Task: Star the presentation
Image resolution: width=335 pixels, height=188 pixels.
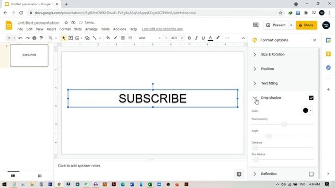Action: click(66, 22)
